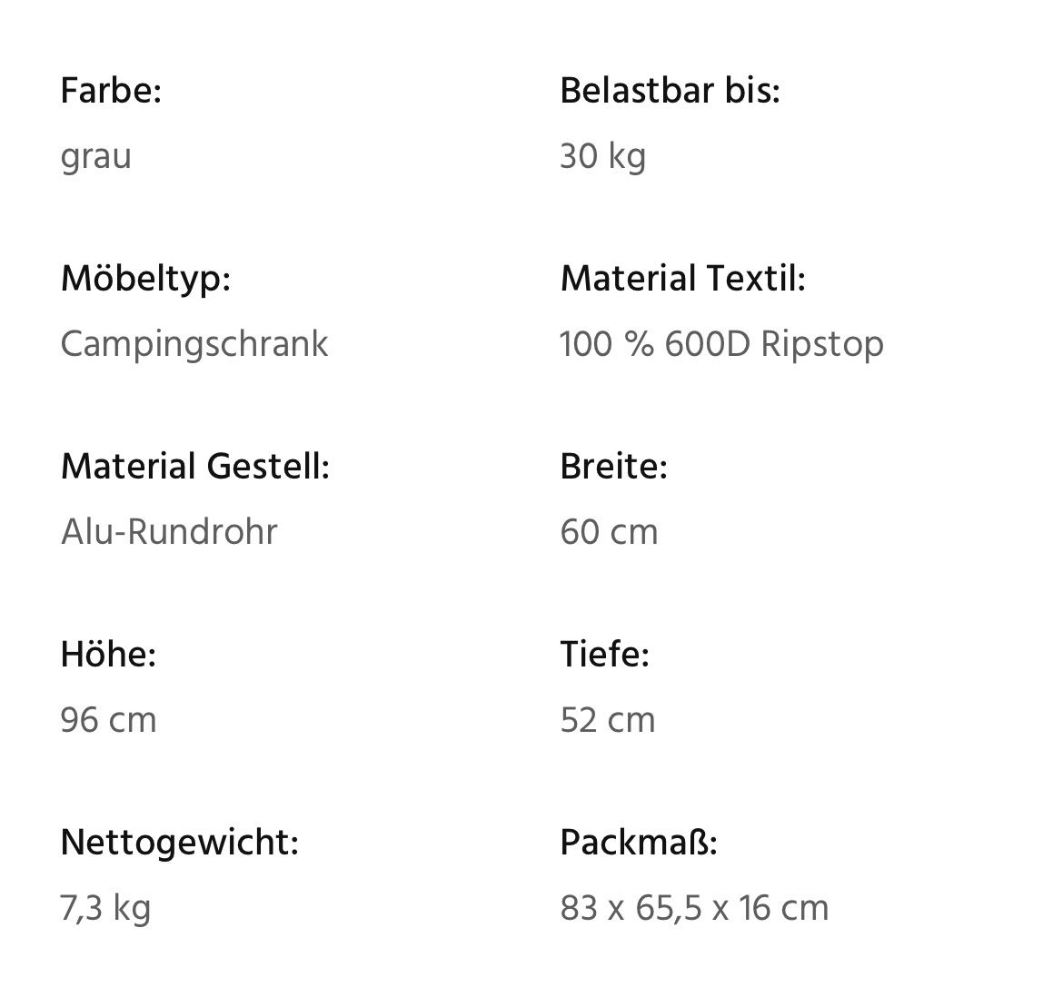Screen dimensions: 1063x997
Task: Click the 'Packmaß:' label
Action: [x=639, y=842]
